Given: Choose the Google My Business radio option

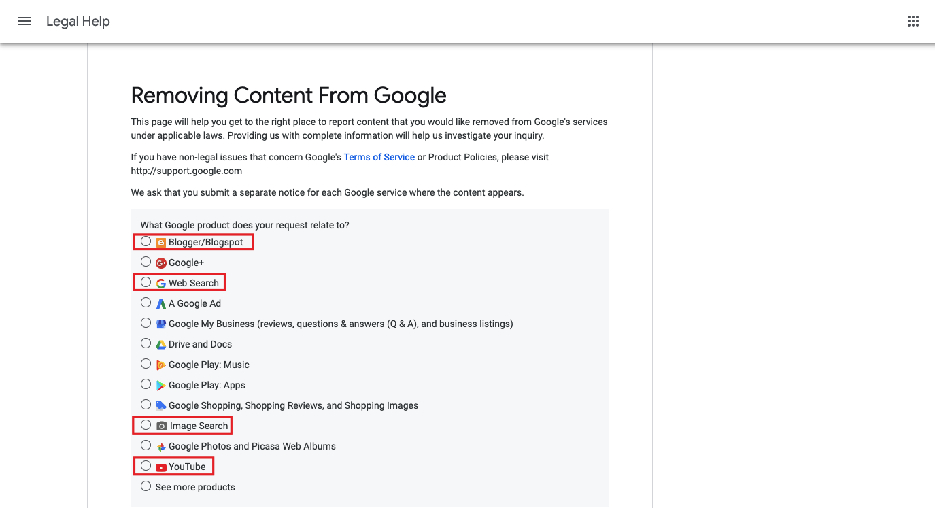Looking at the screenshot, I should pyautogui.click(x=146, y=323).
